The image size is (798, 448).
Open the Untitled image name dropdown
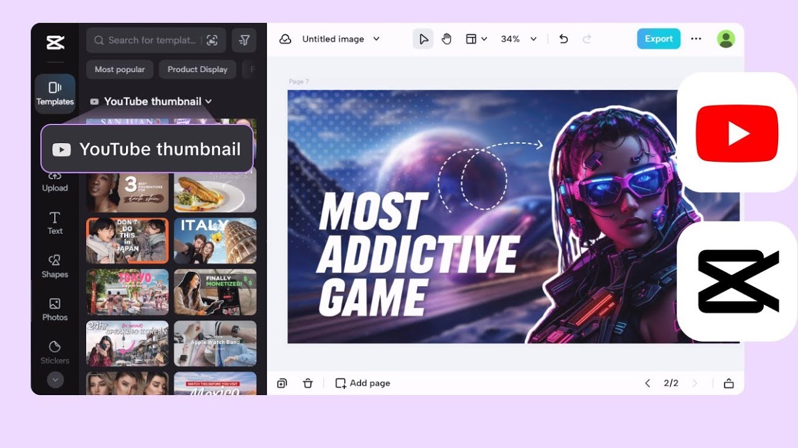341,39
